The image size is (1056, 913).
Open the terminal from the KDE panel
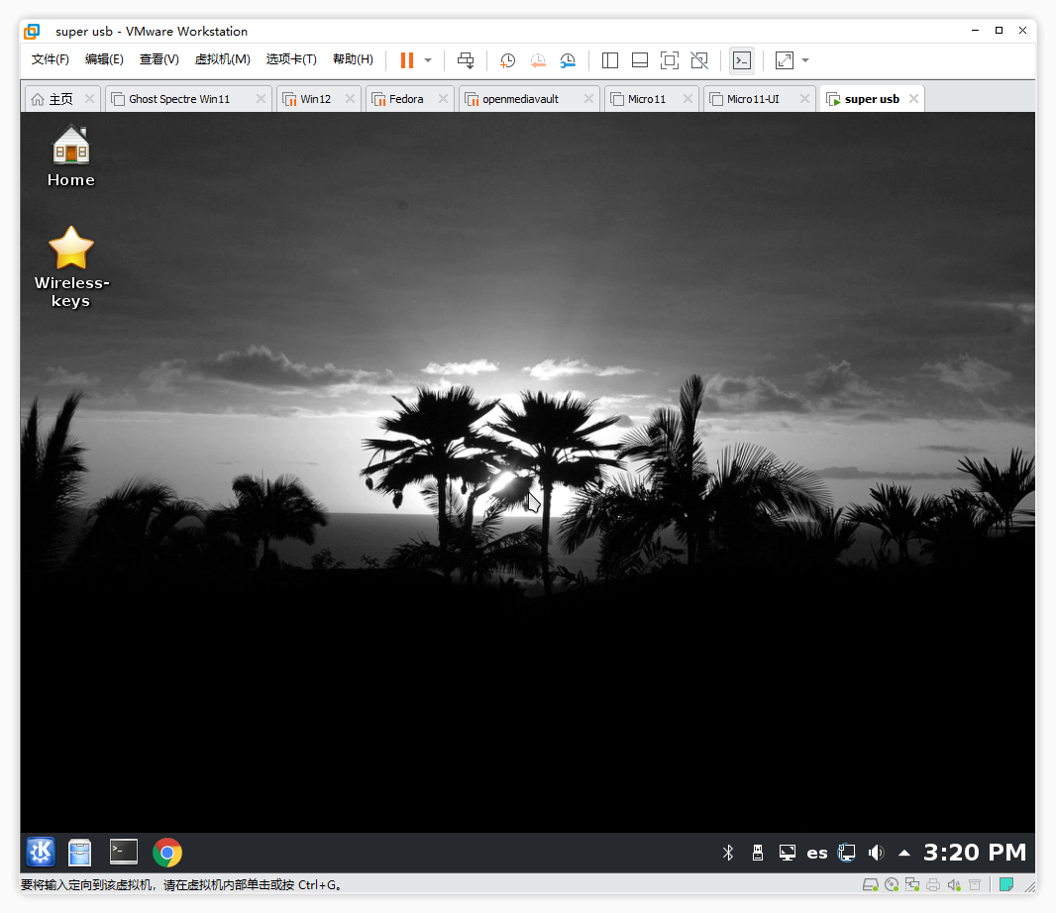[x=124, y=852]
